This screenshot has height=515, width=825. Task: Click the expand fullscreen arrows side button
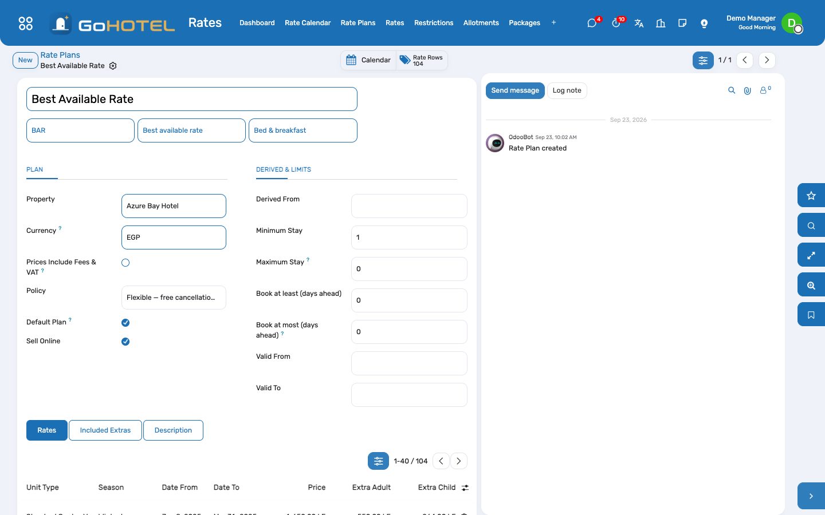[811, 255]
